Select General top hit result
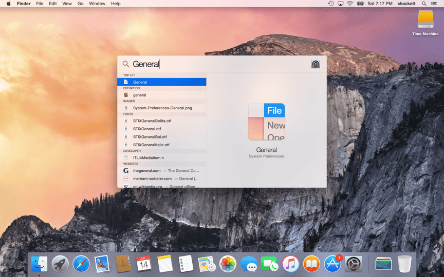 [162, 82]
